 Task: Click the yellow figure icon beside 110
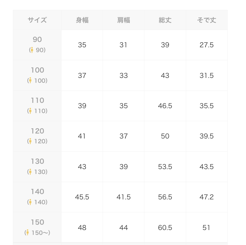tap(30, 111)
